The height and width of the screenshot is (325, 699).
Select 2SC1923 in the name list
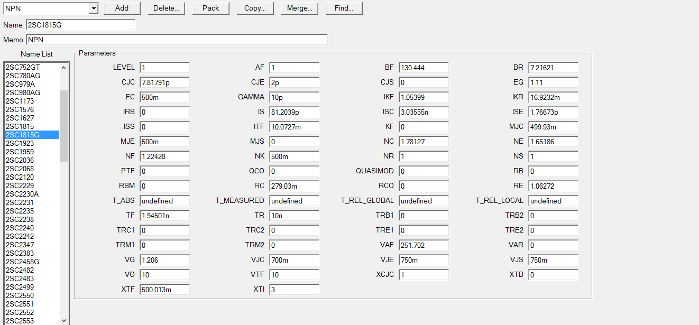coord(32,143)
